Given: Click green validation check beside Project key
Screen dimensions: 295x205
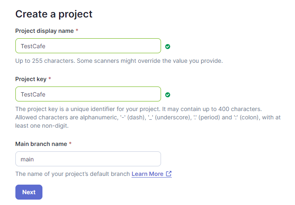Looking at the screenshot, I should click(168, 94).
